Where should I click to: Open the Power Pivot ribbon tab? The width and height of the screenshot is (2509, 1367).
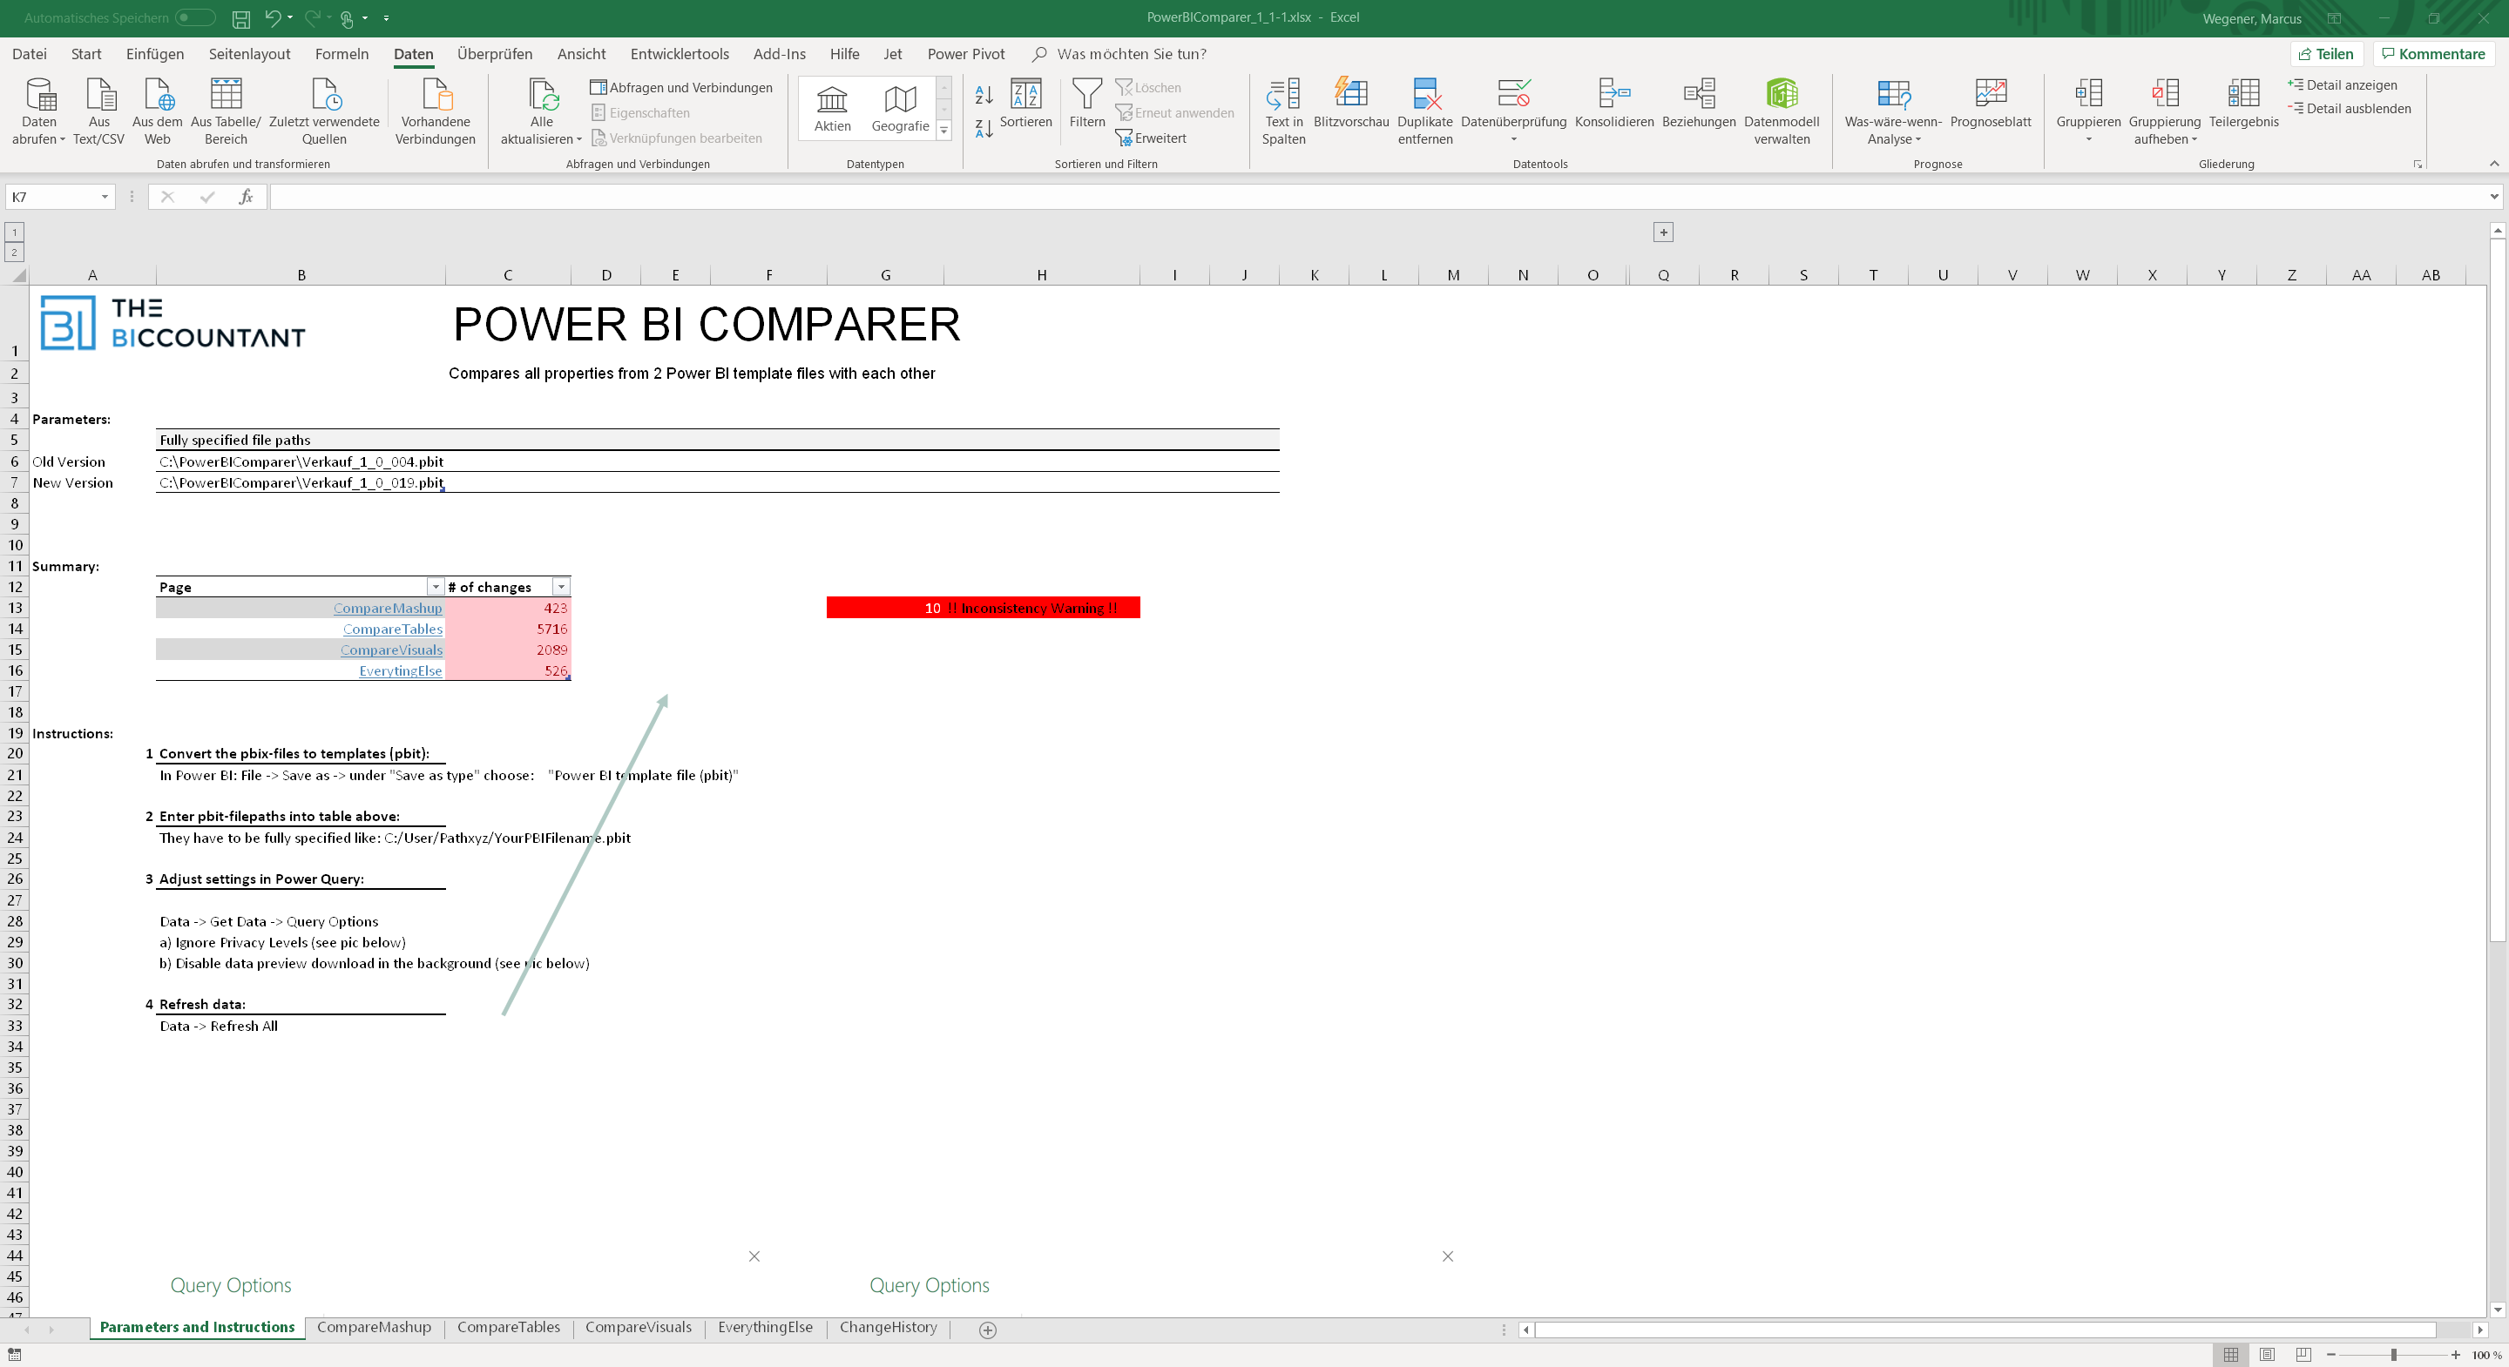pos(965,54)
